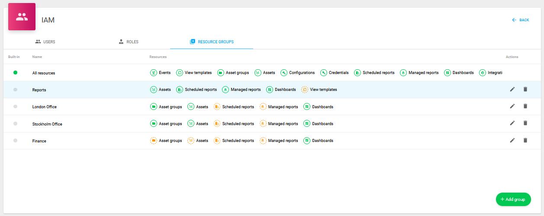Select the Resource Groups tab
The height and width of the screenshot is (216, 544).
click(212, 42)
